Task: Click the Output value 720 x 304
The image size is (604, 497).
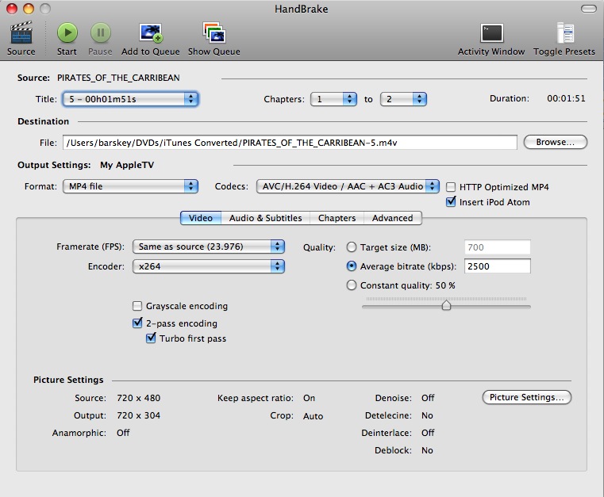Action: pyautogui.click(x=139, y=415)
